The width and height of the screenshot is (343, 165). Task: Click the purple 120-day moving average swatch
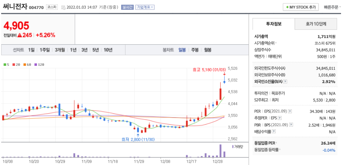36,65
